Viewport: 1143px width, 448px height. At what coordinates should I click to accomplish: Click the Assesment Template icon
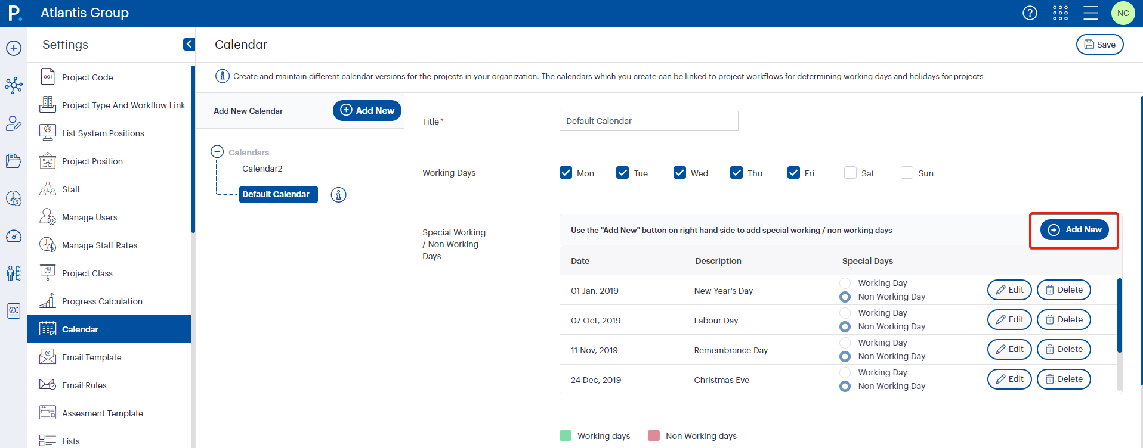click(48, 412)
